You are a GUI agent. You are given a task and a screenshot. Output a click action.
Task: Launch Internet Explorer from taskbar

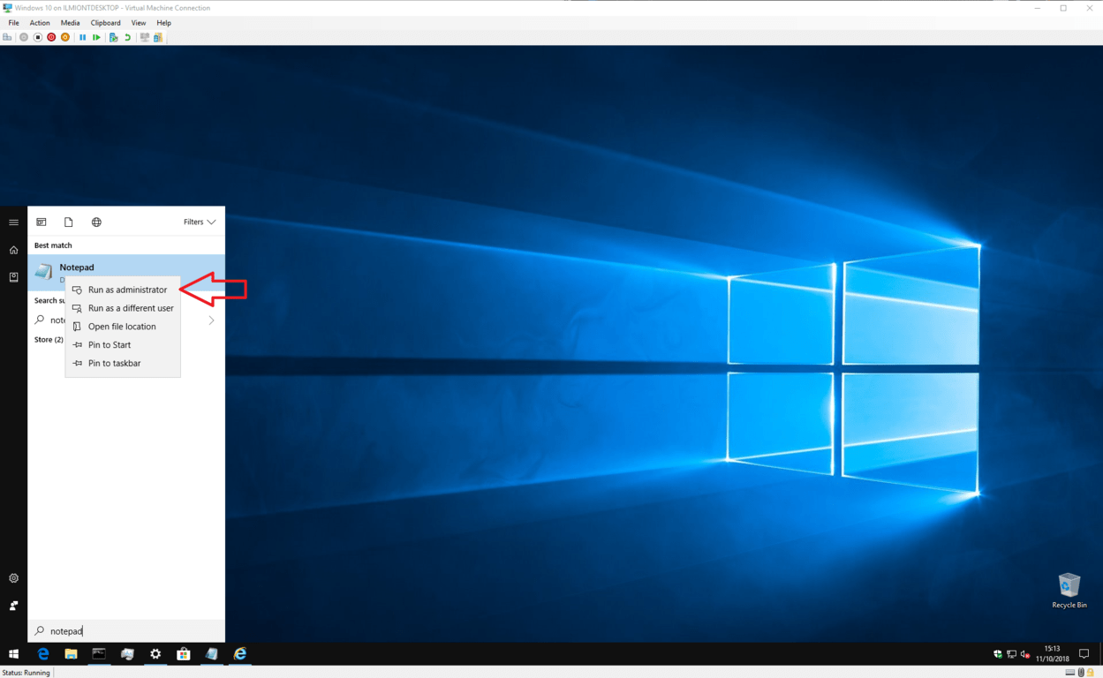tap(240, 654)
